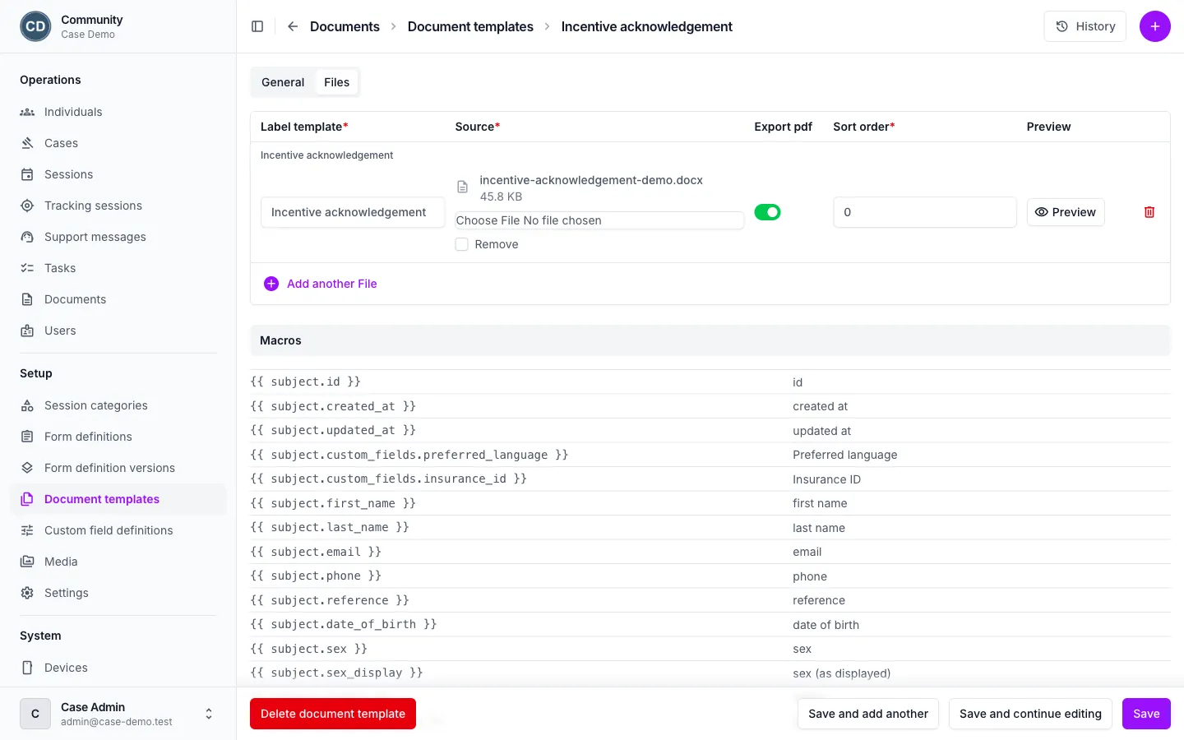Click the Sort order input field
This screenshot has height=740, width=1184.
click(925, 212)
